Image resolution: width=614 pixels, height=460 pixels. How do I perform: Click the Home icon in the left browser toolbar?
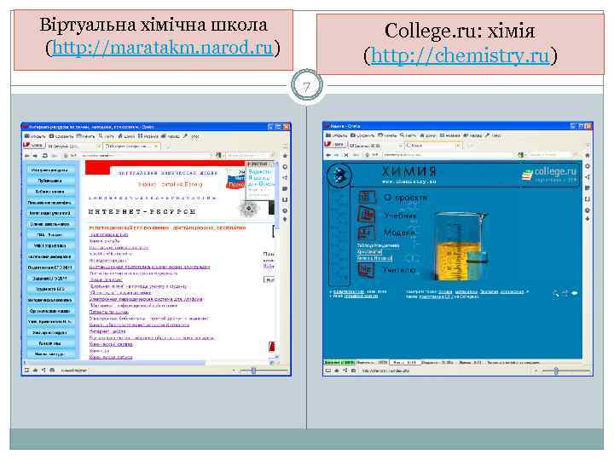click(x=120, y=136)
